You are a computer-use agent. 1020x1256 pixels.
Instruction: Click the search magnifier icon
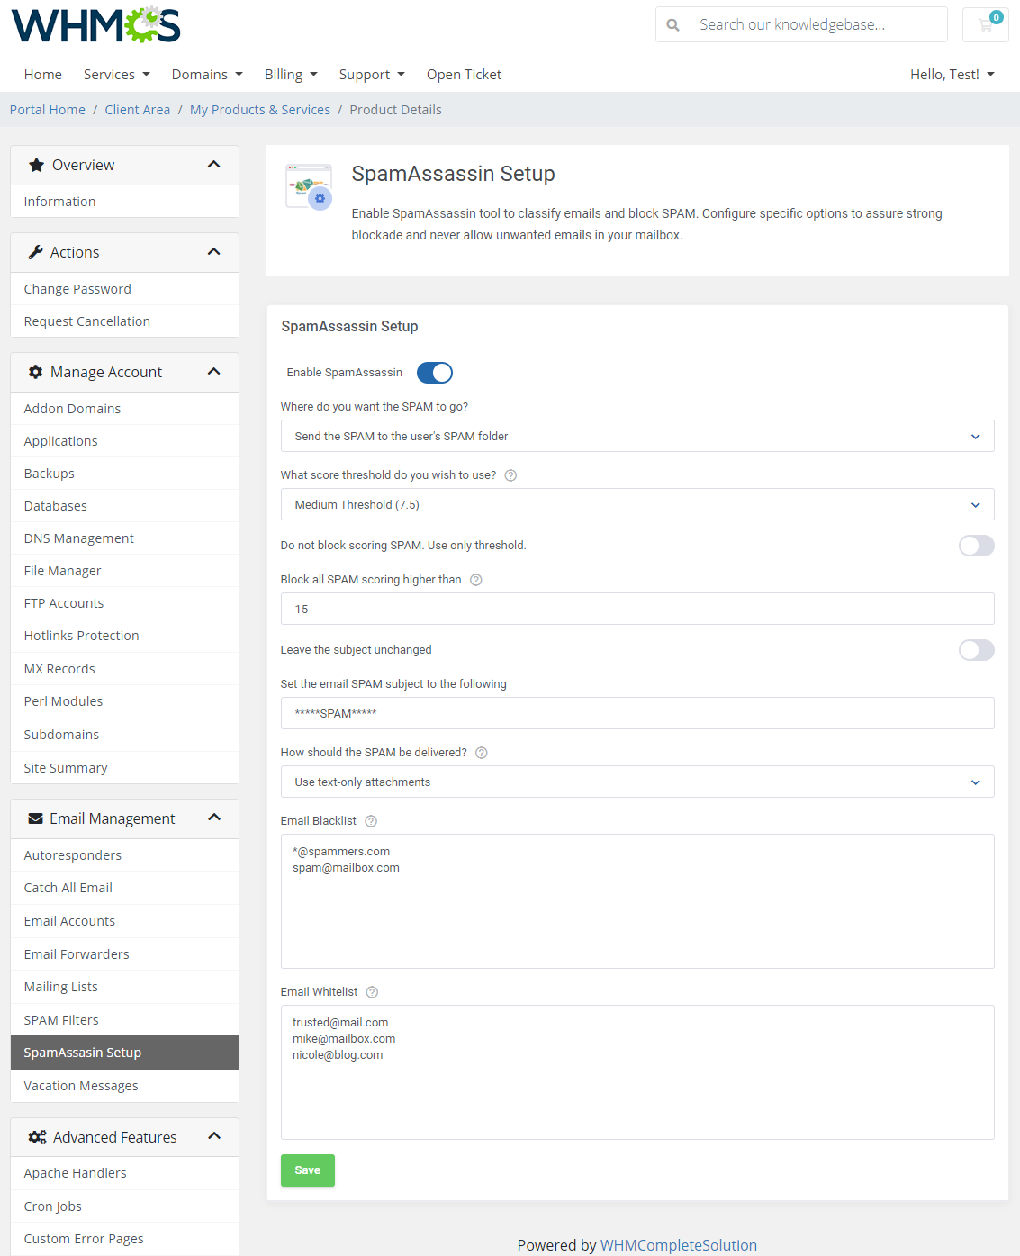pos(673,24)
